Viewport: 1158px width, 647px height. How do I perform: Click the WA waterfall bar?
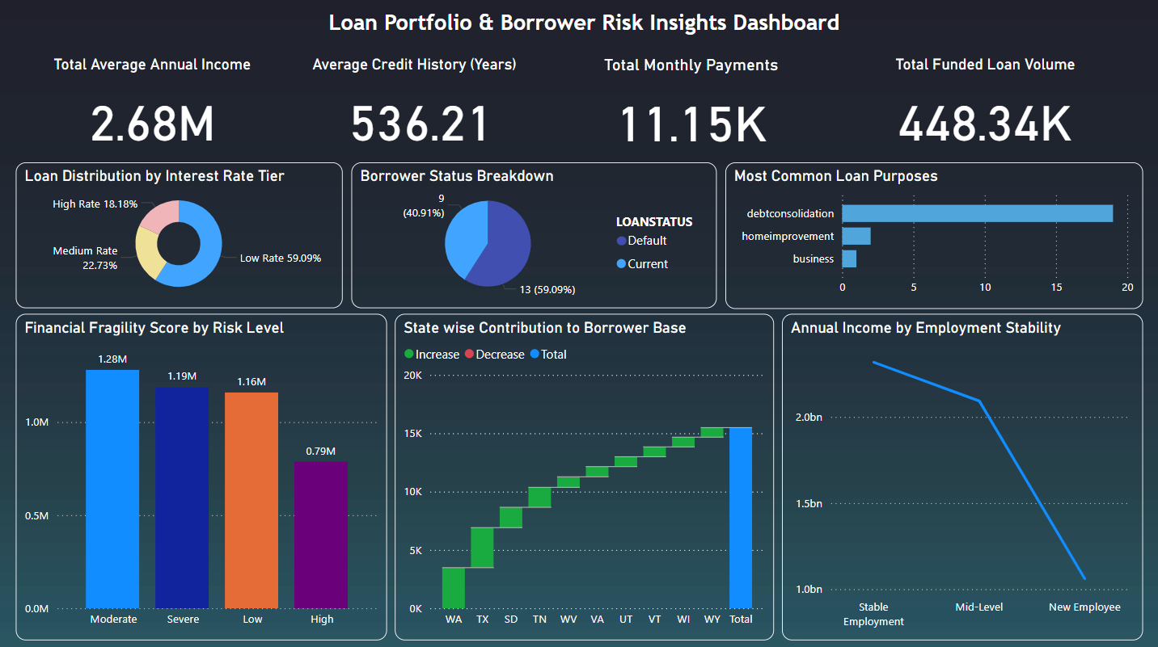click(x=454, y=588)
